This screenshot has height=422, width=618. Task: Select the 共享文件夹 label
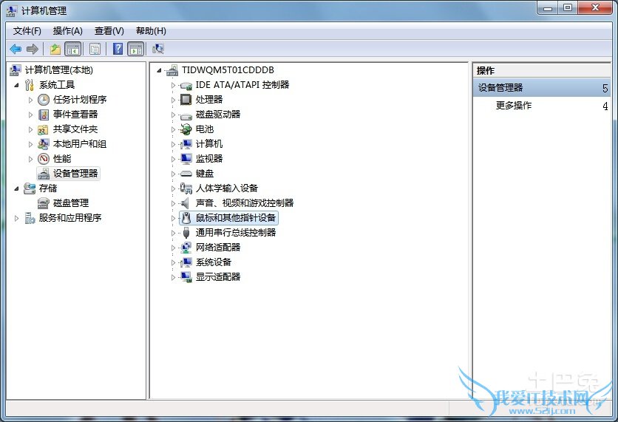75,129
